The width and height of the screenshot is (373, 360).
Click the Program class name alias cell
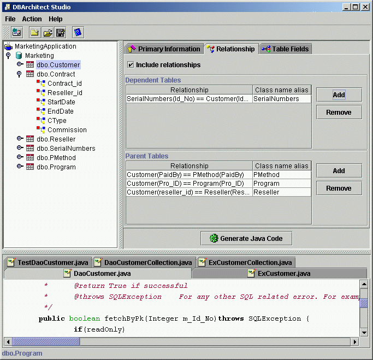point(282,184)
